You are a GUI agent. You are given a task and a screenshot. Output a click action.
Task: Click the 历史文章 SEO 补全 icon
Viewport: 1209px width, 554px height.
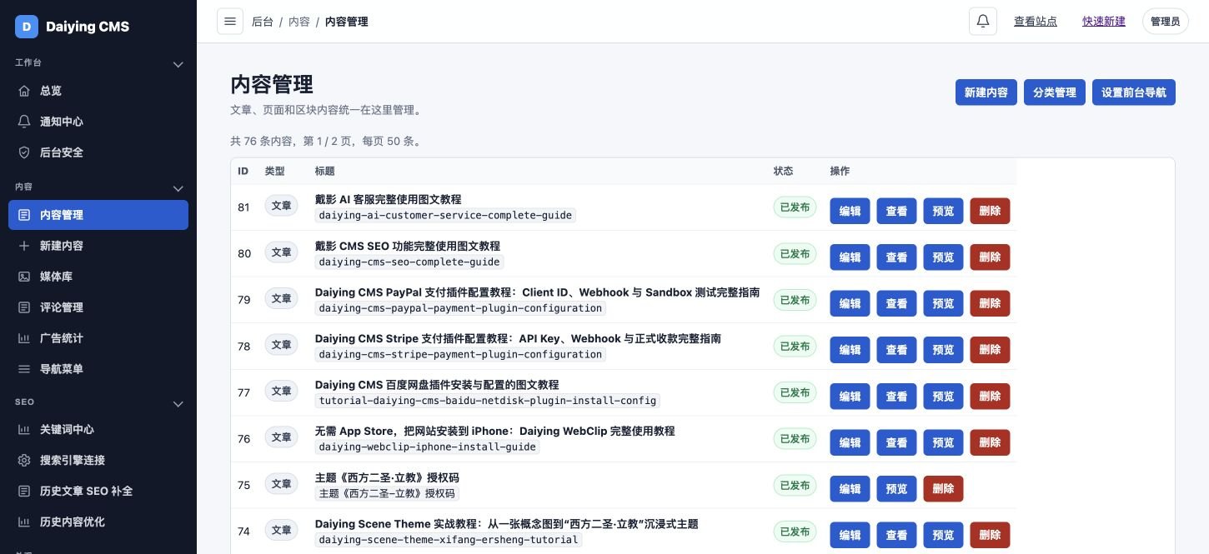(x=24, y=491)
